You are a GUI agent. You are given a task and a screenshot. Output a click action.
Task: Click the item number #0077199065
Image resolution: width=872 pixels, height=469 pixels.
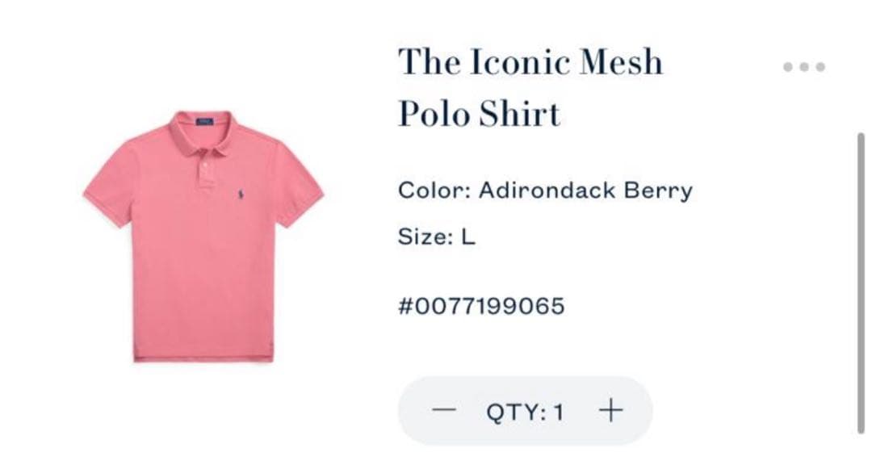click(481, 306)
